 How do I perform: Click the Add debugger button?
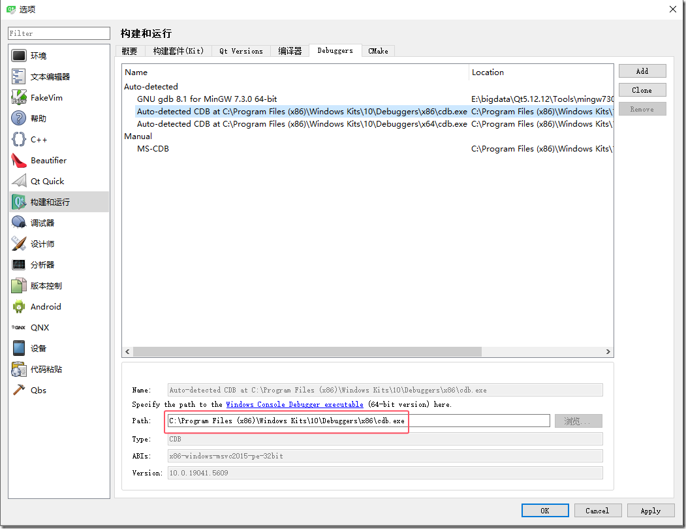(642, 71)
